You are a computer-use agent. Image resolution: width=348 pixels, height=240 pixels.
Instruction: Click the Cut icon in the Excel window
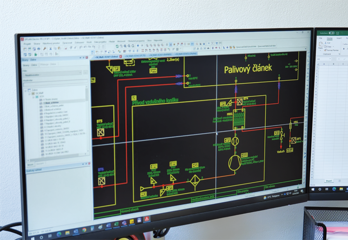pos(328,43)
